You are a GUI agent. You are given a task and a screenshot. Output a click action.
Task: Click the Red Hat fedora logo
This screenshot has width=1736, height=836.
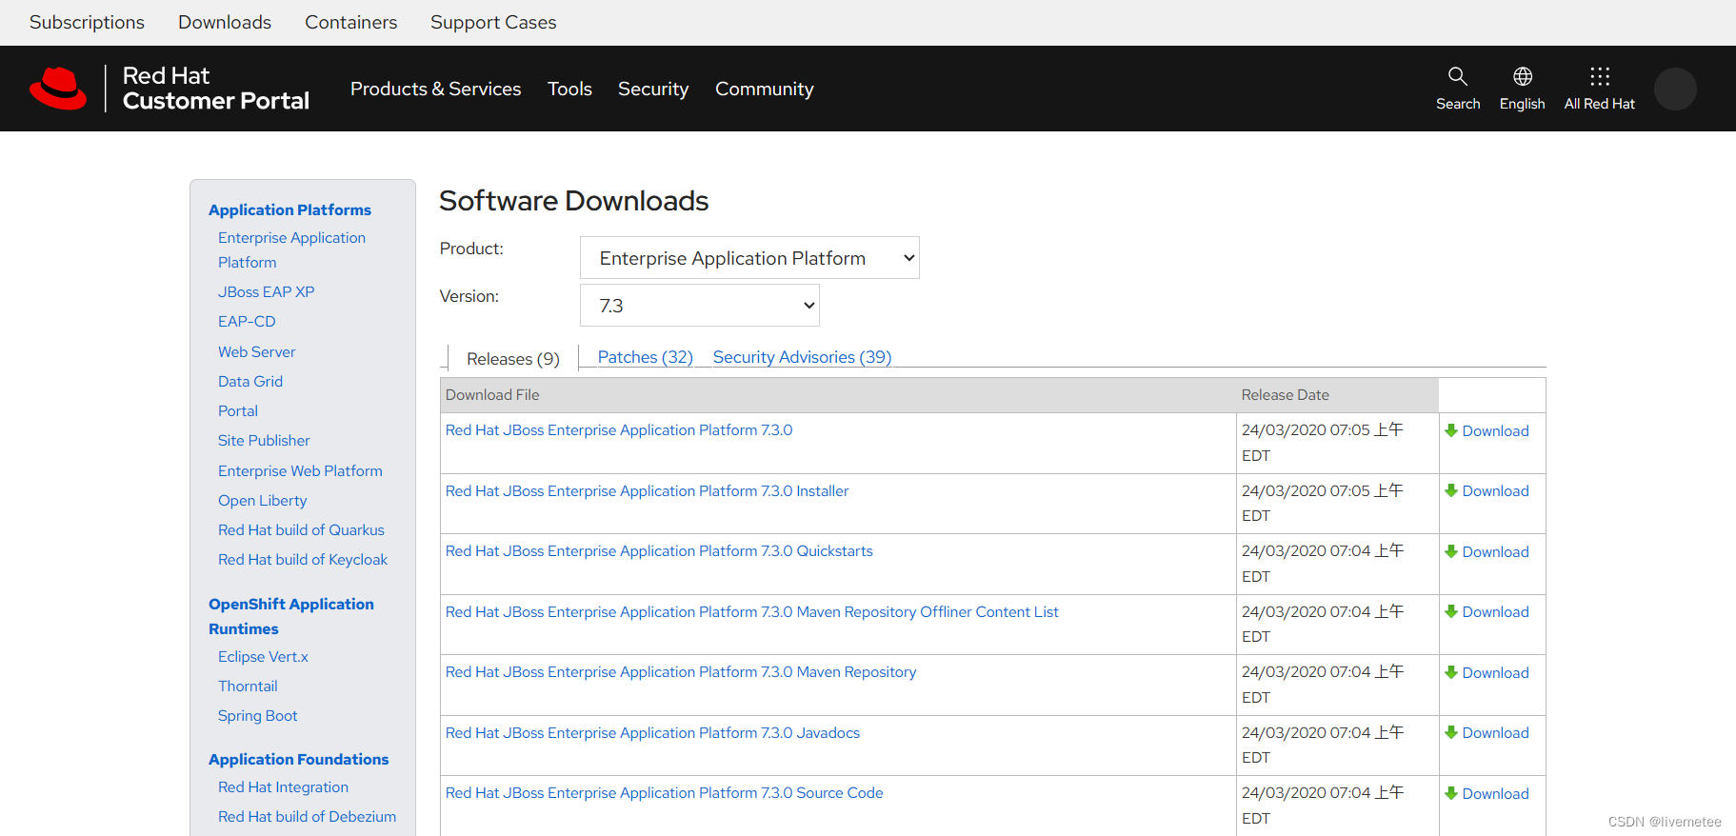click(58, 89)
